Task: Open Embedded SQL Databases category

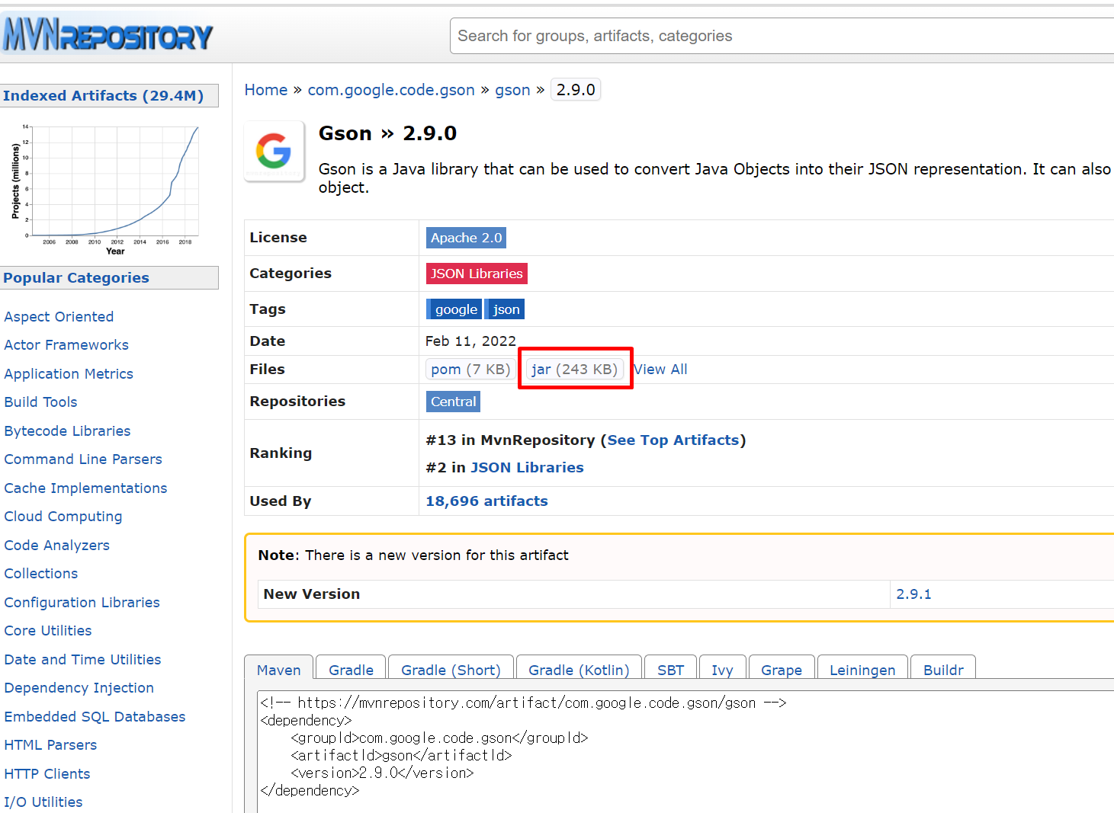Action: click(95, 717)
